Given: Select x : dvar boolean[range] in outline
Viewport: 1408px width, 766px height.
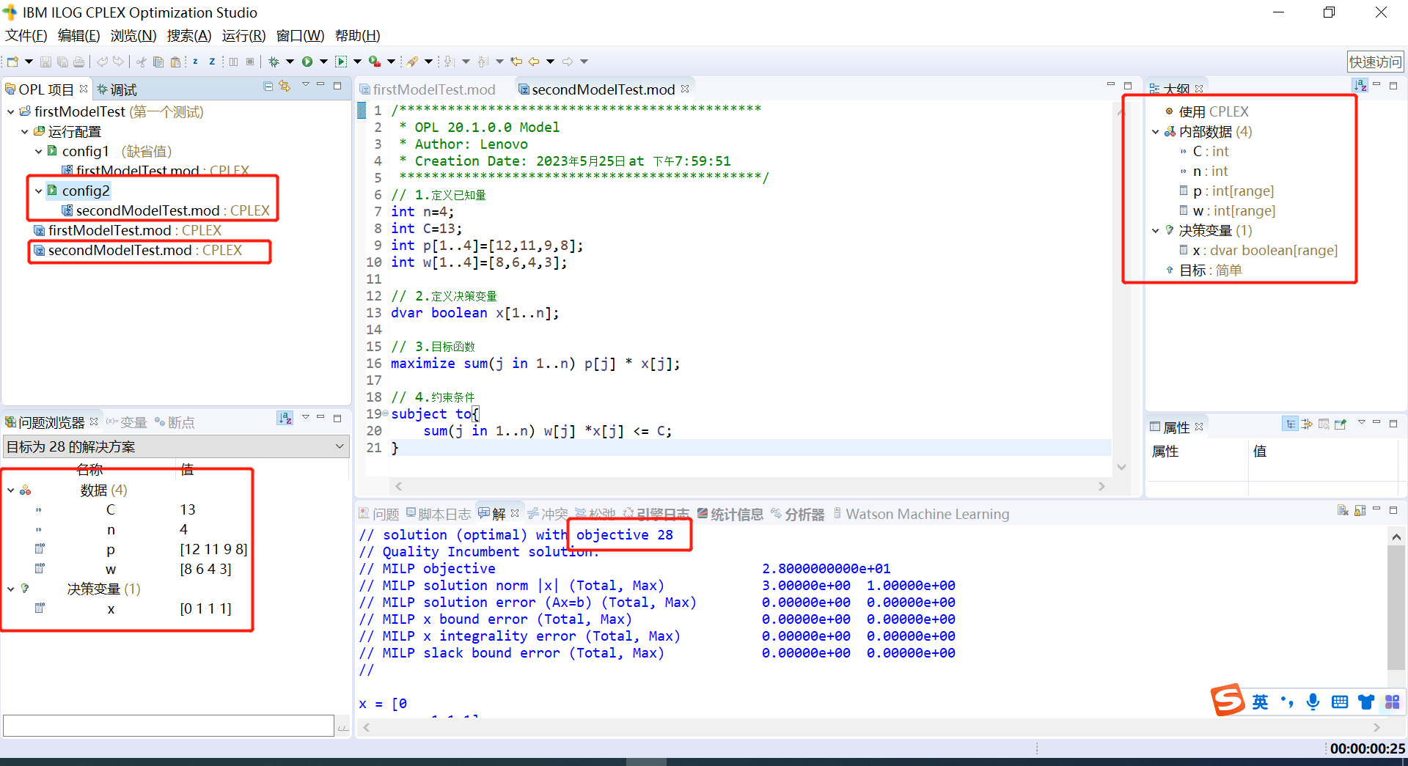Looking at the screenshot, I should coord(1258,250).
